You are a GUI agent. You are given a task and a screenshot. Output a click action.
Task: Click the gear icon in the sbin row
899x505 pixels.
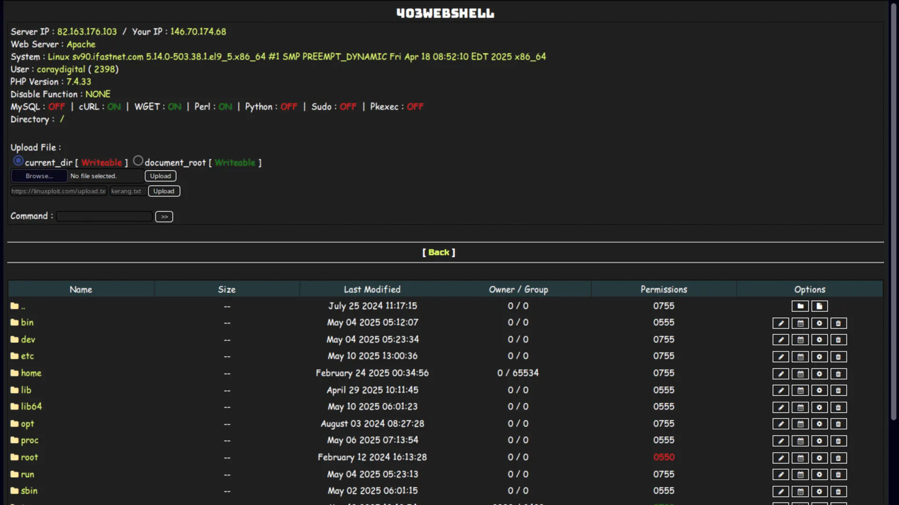pos(819,491)
